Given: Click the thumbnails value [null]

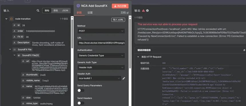Looking at the screenshot, I should pos(43,75).
